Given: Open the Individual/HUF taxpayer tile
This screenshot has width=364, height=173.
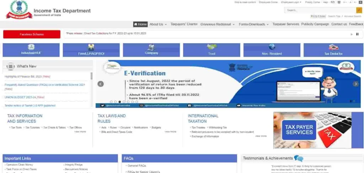Looking at the screenshot, I should 31,50.
